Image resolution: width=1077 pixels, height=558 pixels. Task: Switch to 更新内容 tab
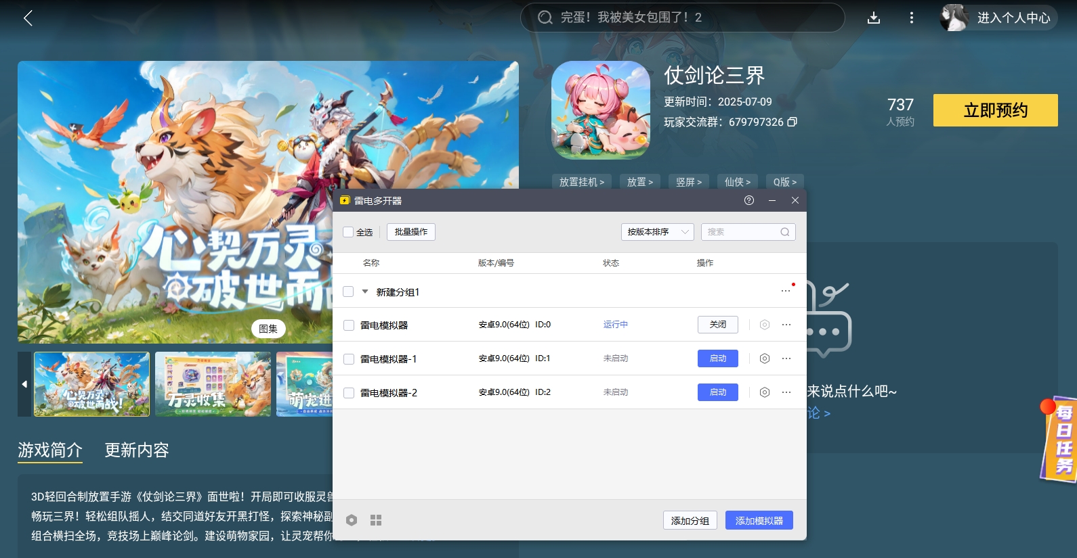click(x=137, y=450)
